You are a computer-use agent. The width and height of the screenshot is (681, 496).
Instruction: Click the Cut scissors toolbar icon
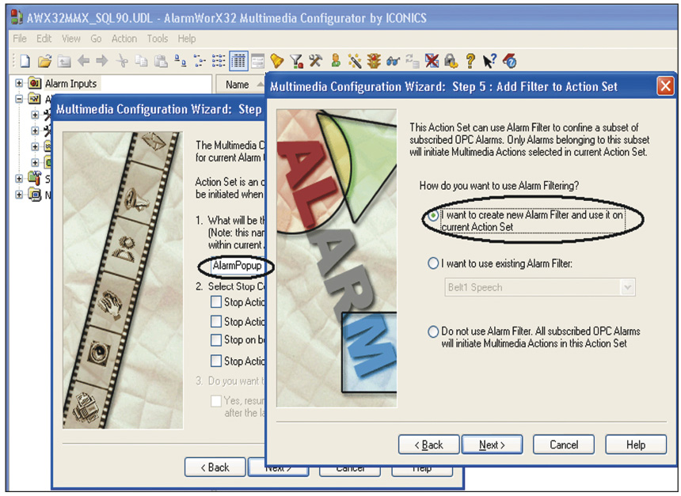pyautogui.click(x=123, y=61)
